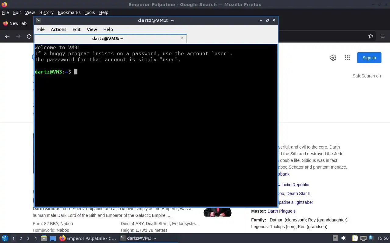
Task: Open Firefox Bookmarks menu
Action: point(69,12)
